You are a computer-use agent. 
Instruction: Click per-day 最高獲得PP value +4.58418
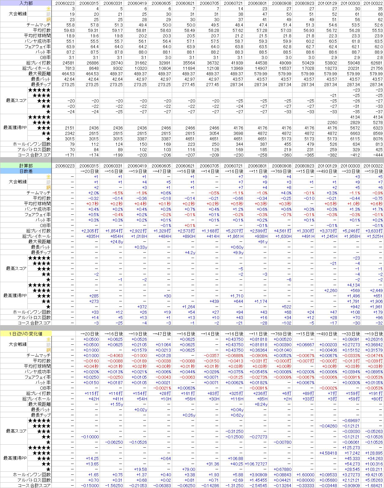click(328, 453)
